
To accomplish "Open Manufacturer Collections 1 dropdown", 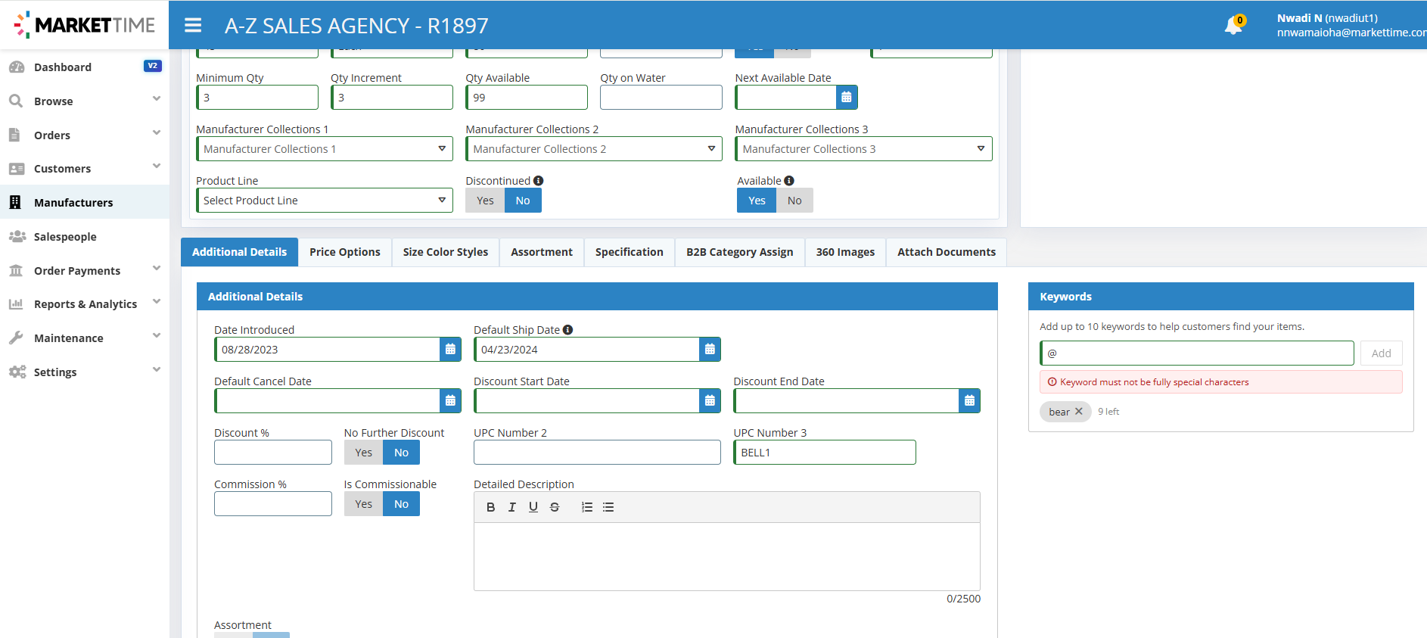I will pyautogui.click(x=325, y=149).
